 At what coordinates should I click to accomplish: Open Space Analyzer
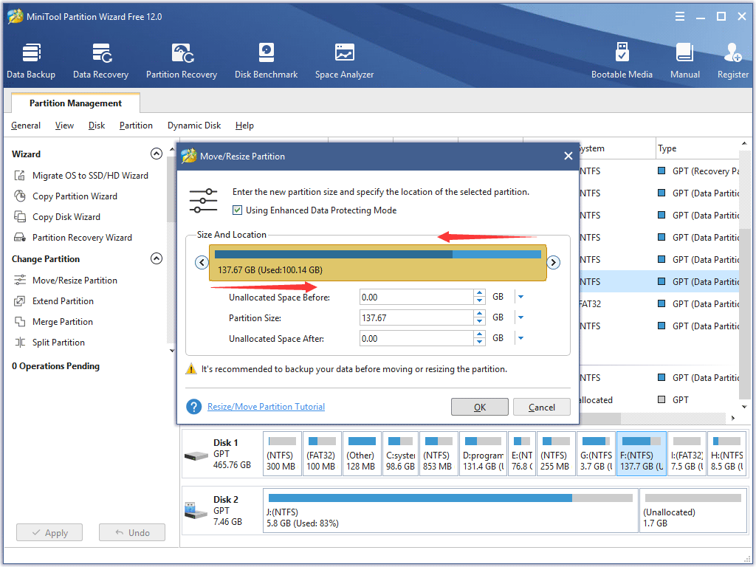344,61
